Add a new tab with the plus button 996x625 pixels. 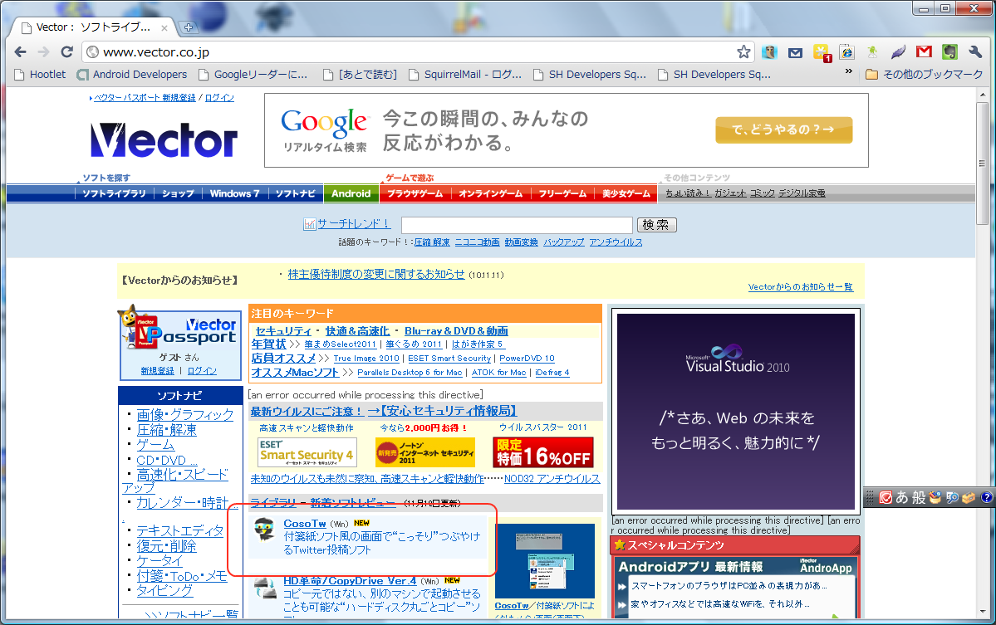point(188,27)
